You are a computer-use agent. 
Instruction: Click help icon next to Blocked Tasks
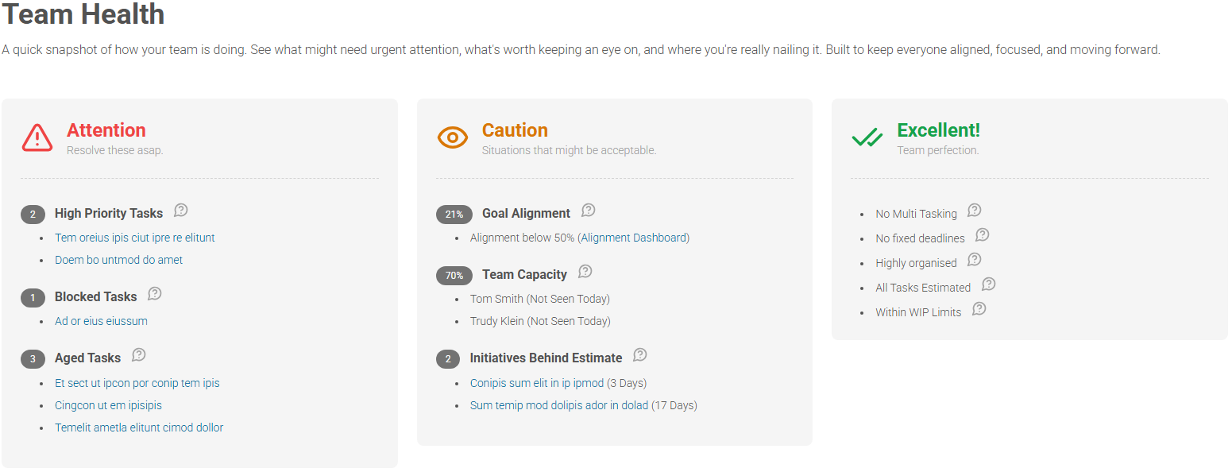155,294
